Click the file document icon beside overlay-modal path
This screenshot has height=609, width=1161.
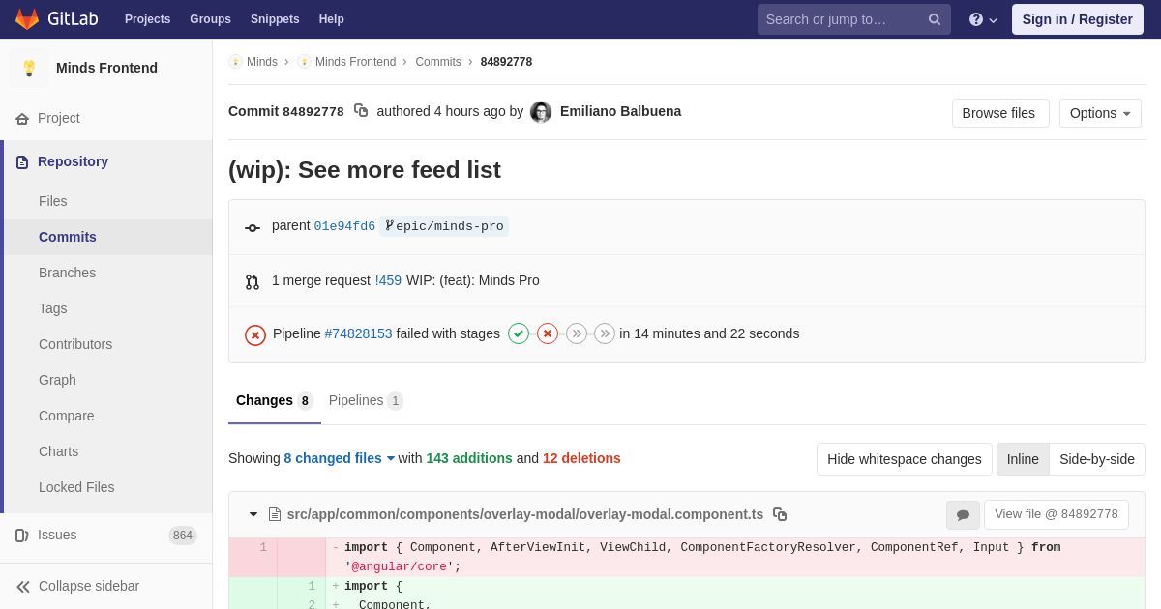pyautogui.click(x=275, y=514)
